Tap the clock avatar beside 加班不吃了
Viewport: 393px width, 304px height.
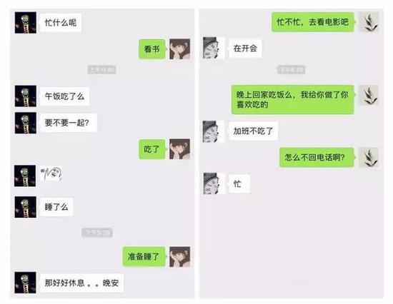tap(213, 132)
